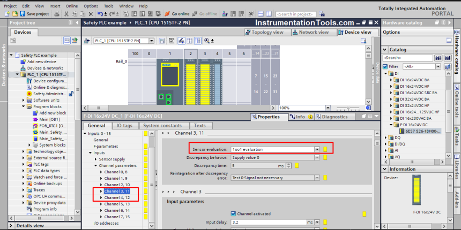
Task: Click the Accessible devices icon with question mark
Action: [225, 13]
